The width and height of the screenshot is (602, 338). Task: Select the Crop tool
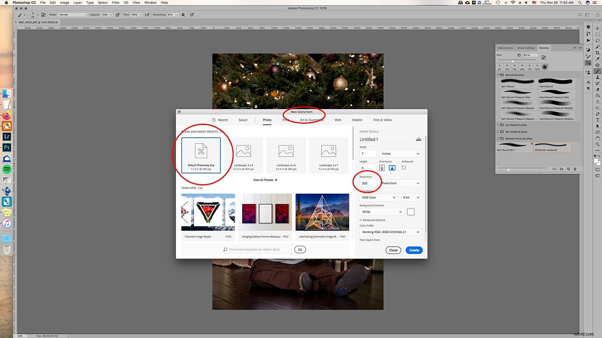coord(598,52)
